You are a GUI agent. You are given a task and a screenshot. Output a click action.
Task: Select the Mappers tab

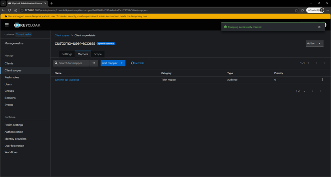[83, 54]
